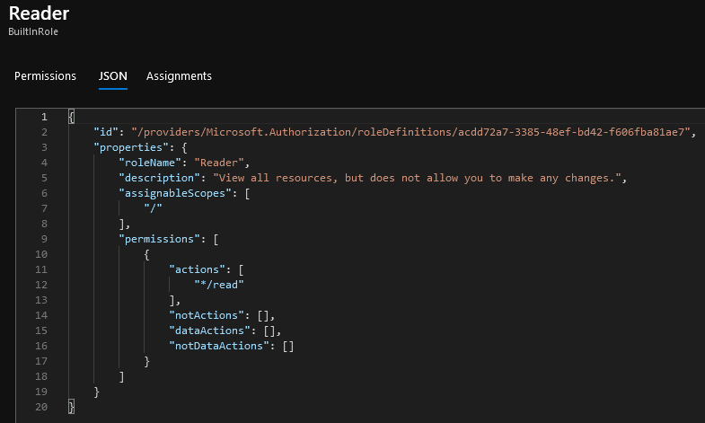This screenshot has width=705, height=423.
Task: Click the "Reader" value on line 4
Action: tap(219, 163)
